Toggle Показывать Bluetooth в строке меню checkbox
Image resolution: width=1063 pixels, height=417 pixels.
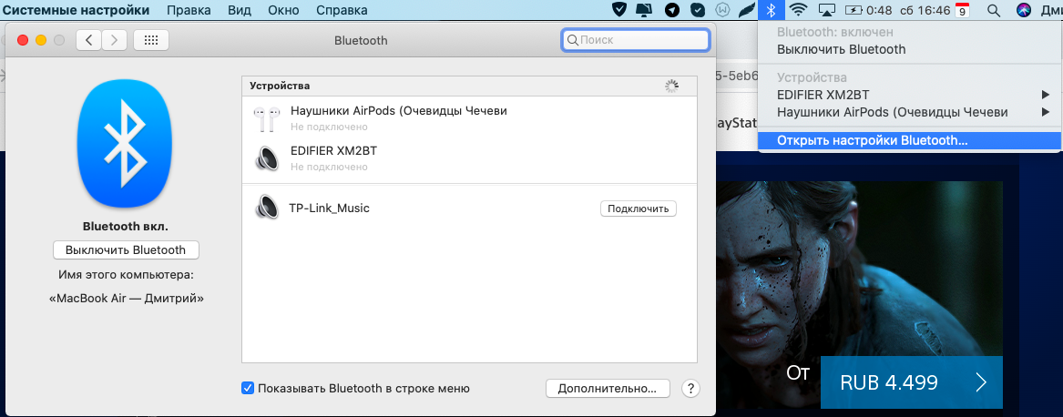tap(248, 389)
